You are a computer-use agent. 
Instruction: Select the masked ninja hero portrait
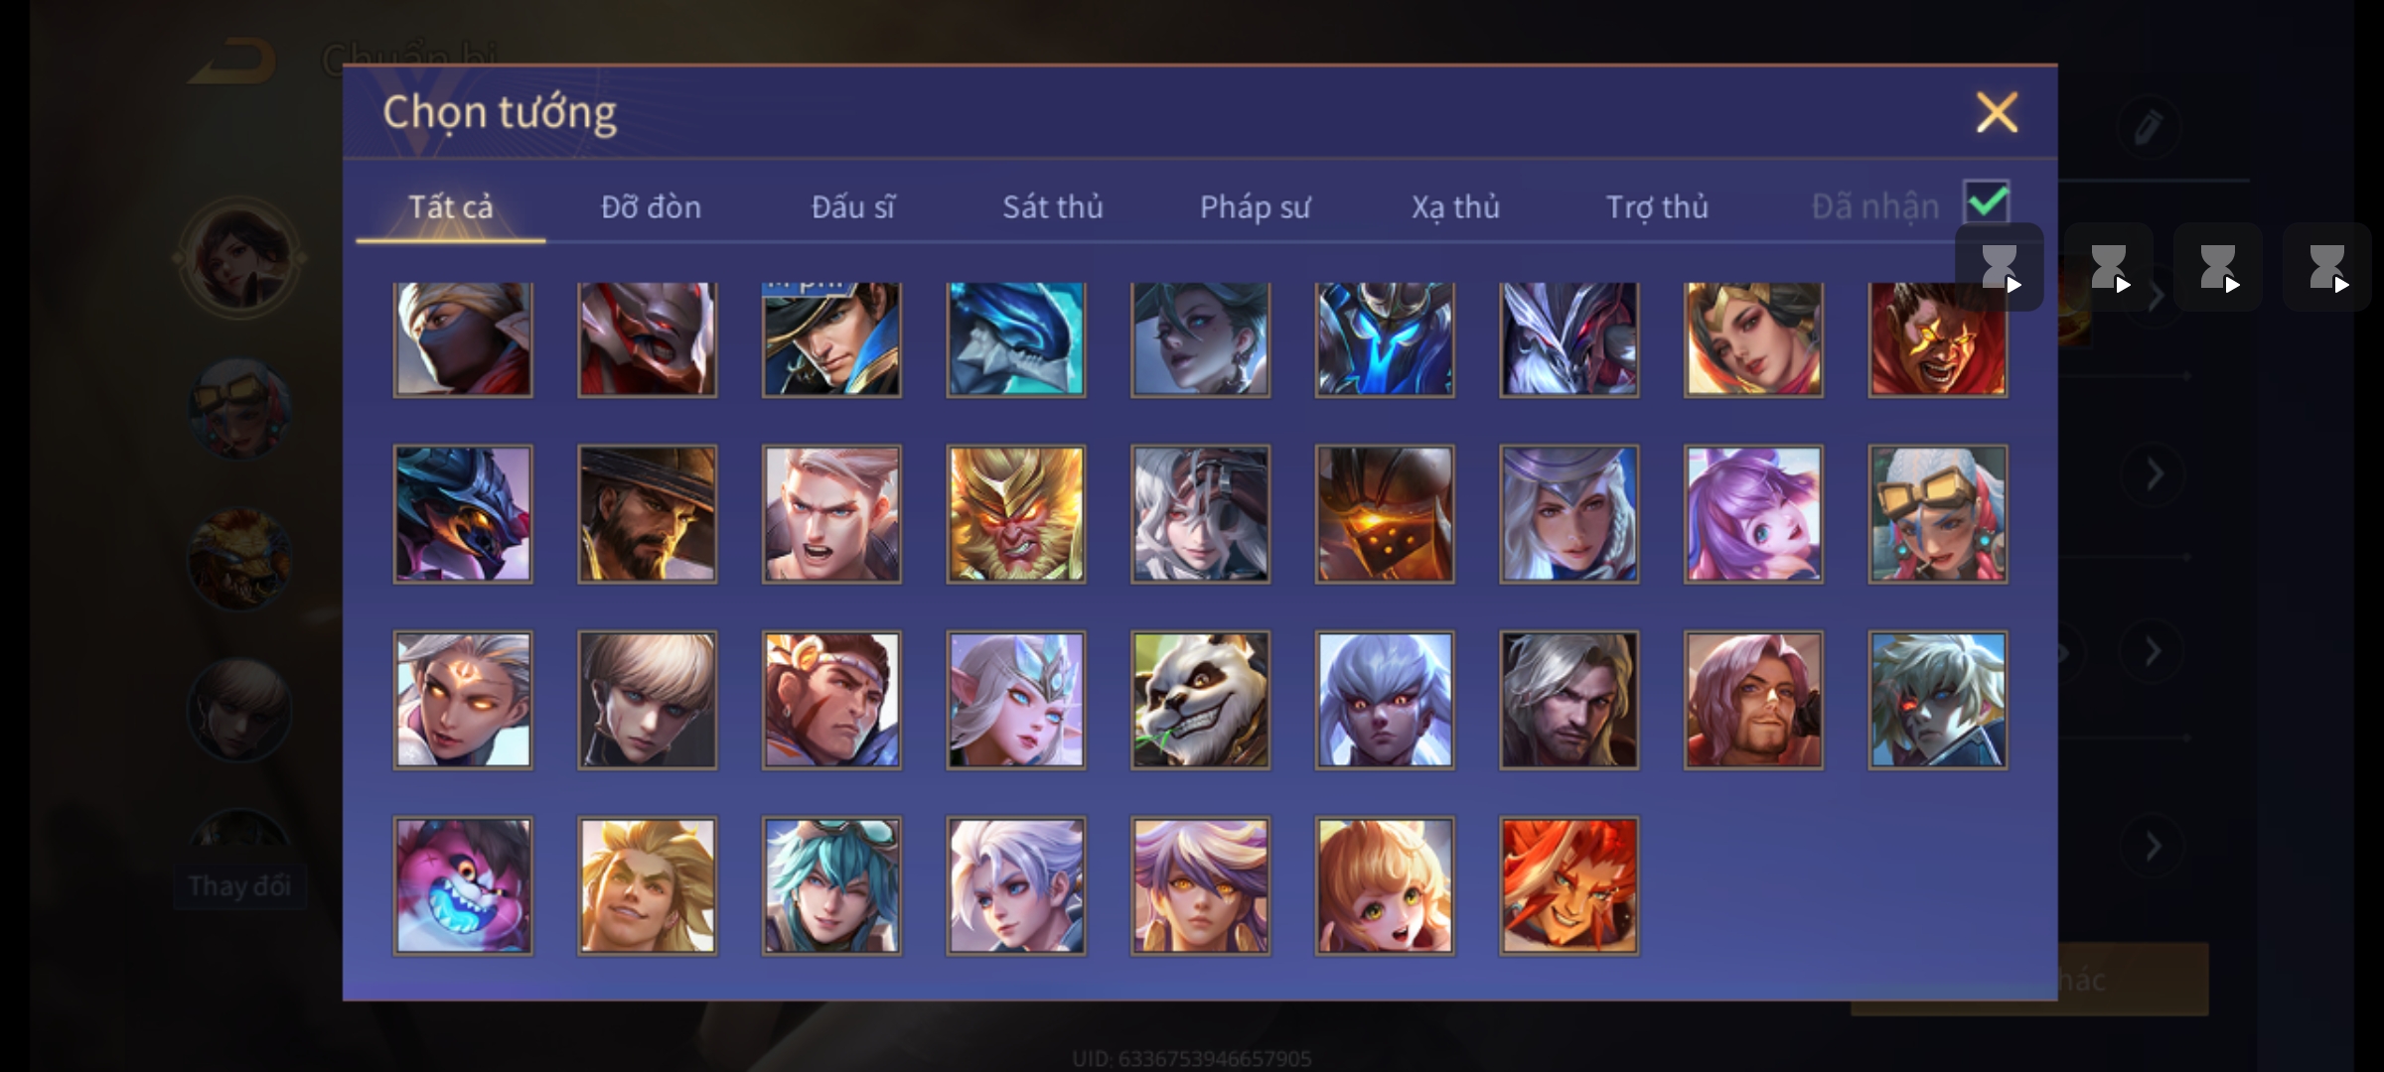click(x=463, y=339)
